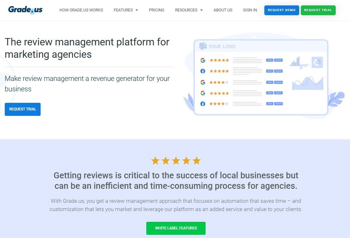Open the Resources dropdown menu
The height and width of the screenshot is (238, 350).
pyautogui.click(x=188, y=10)
